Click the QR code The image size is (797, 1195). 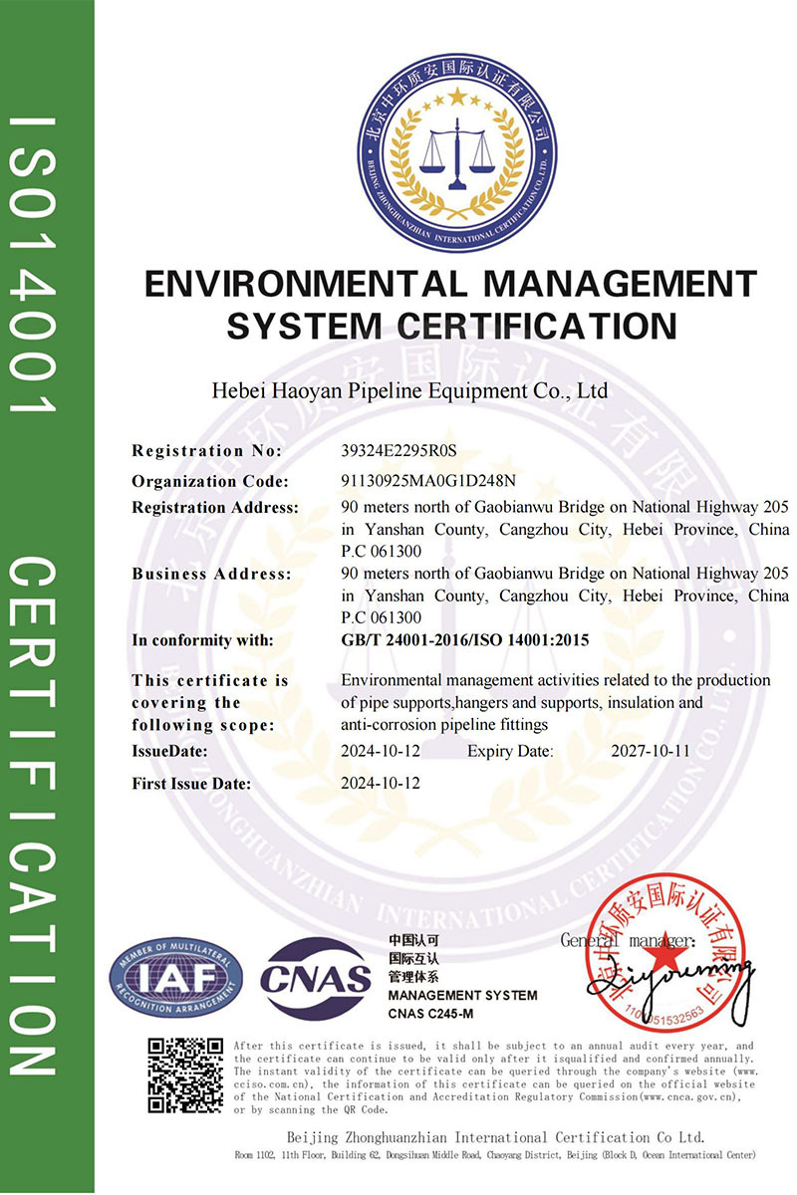pos(185,1075)
